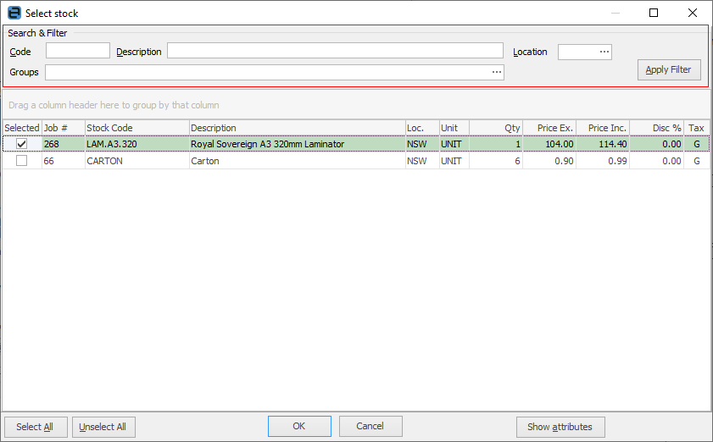Click the Show attributes button
713x442 pixels.
click(560, 427)
